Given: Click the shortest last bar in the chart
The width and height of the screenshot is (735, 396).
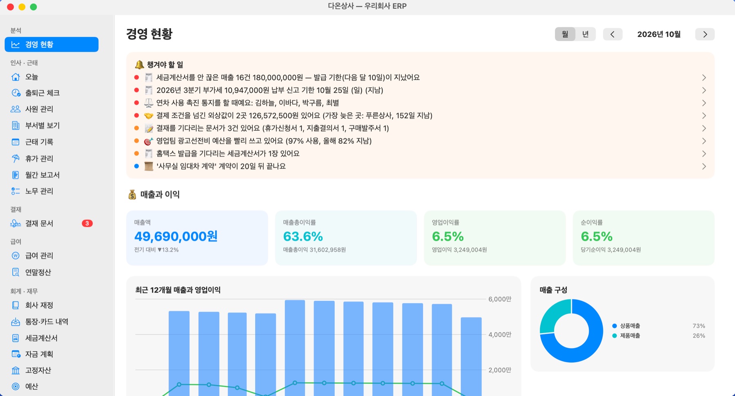Looking at the screenshot, I should pos(471,357).
